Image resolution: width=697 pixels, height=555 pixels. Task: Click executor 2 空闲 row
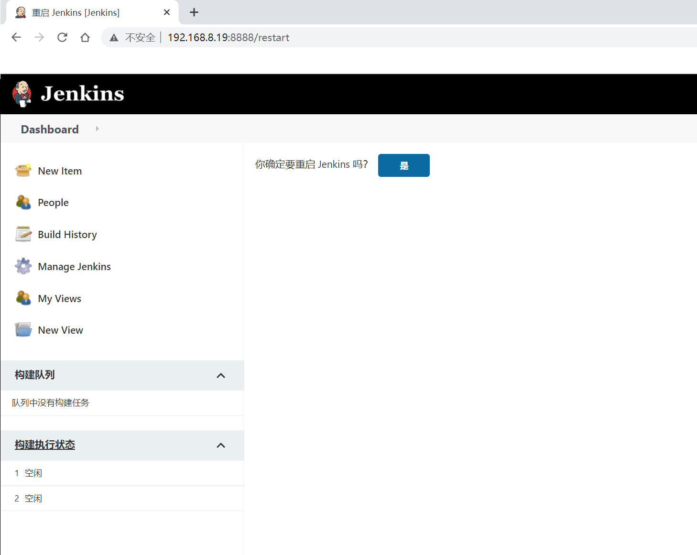[x=122, y=499]
